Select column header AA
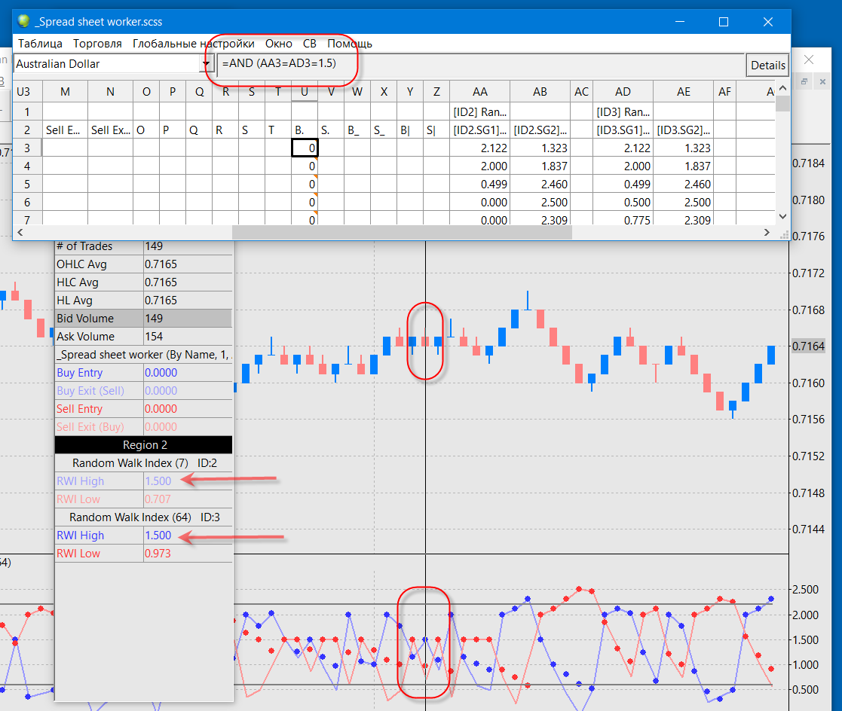The image size is (842, 711). [x=480, y=92]
